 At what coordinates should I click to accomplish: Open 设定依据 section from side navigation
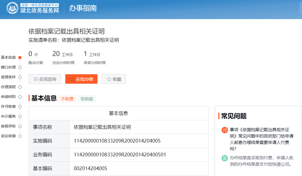click(x=8, y=136)
